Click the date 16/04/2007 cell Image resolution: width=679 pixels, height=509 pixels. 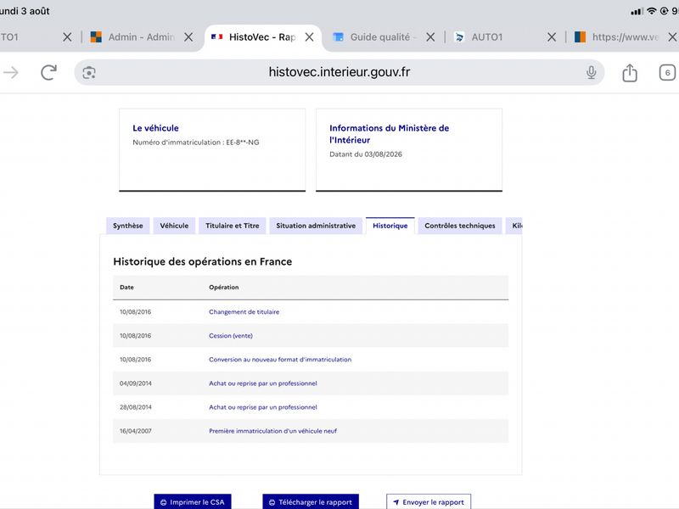point(136,431)
